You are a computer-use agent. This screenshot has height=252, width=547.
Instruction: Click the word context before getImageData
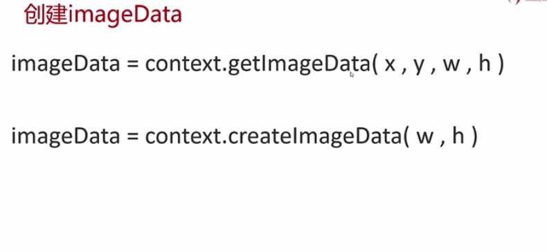click(x=184, y=64)
